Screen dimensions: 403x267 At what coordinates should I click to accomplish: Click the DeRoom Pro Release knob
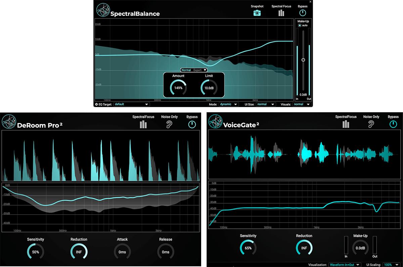click(x=166, y=252)
